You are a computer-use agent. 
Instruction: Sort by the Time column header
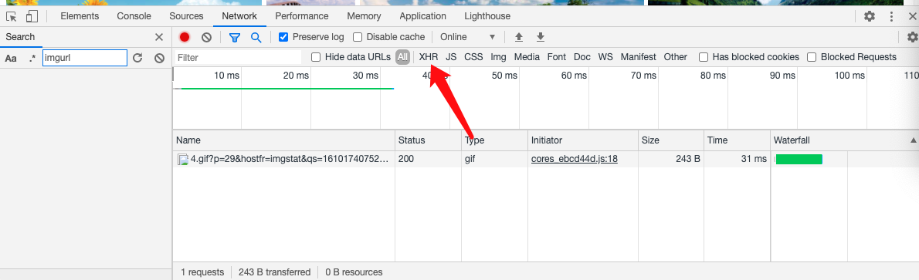(737, 140)
